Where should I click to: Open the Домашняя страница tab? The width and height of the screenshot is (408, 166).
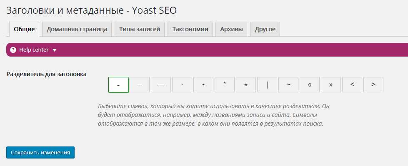(77, 29)
